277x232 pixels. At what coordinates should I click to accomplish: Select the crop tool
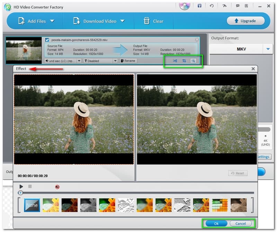click(x=185, y=60)
